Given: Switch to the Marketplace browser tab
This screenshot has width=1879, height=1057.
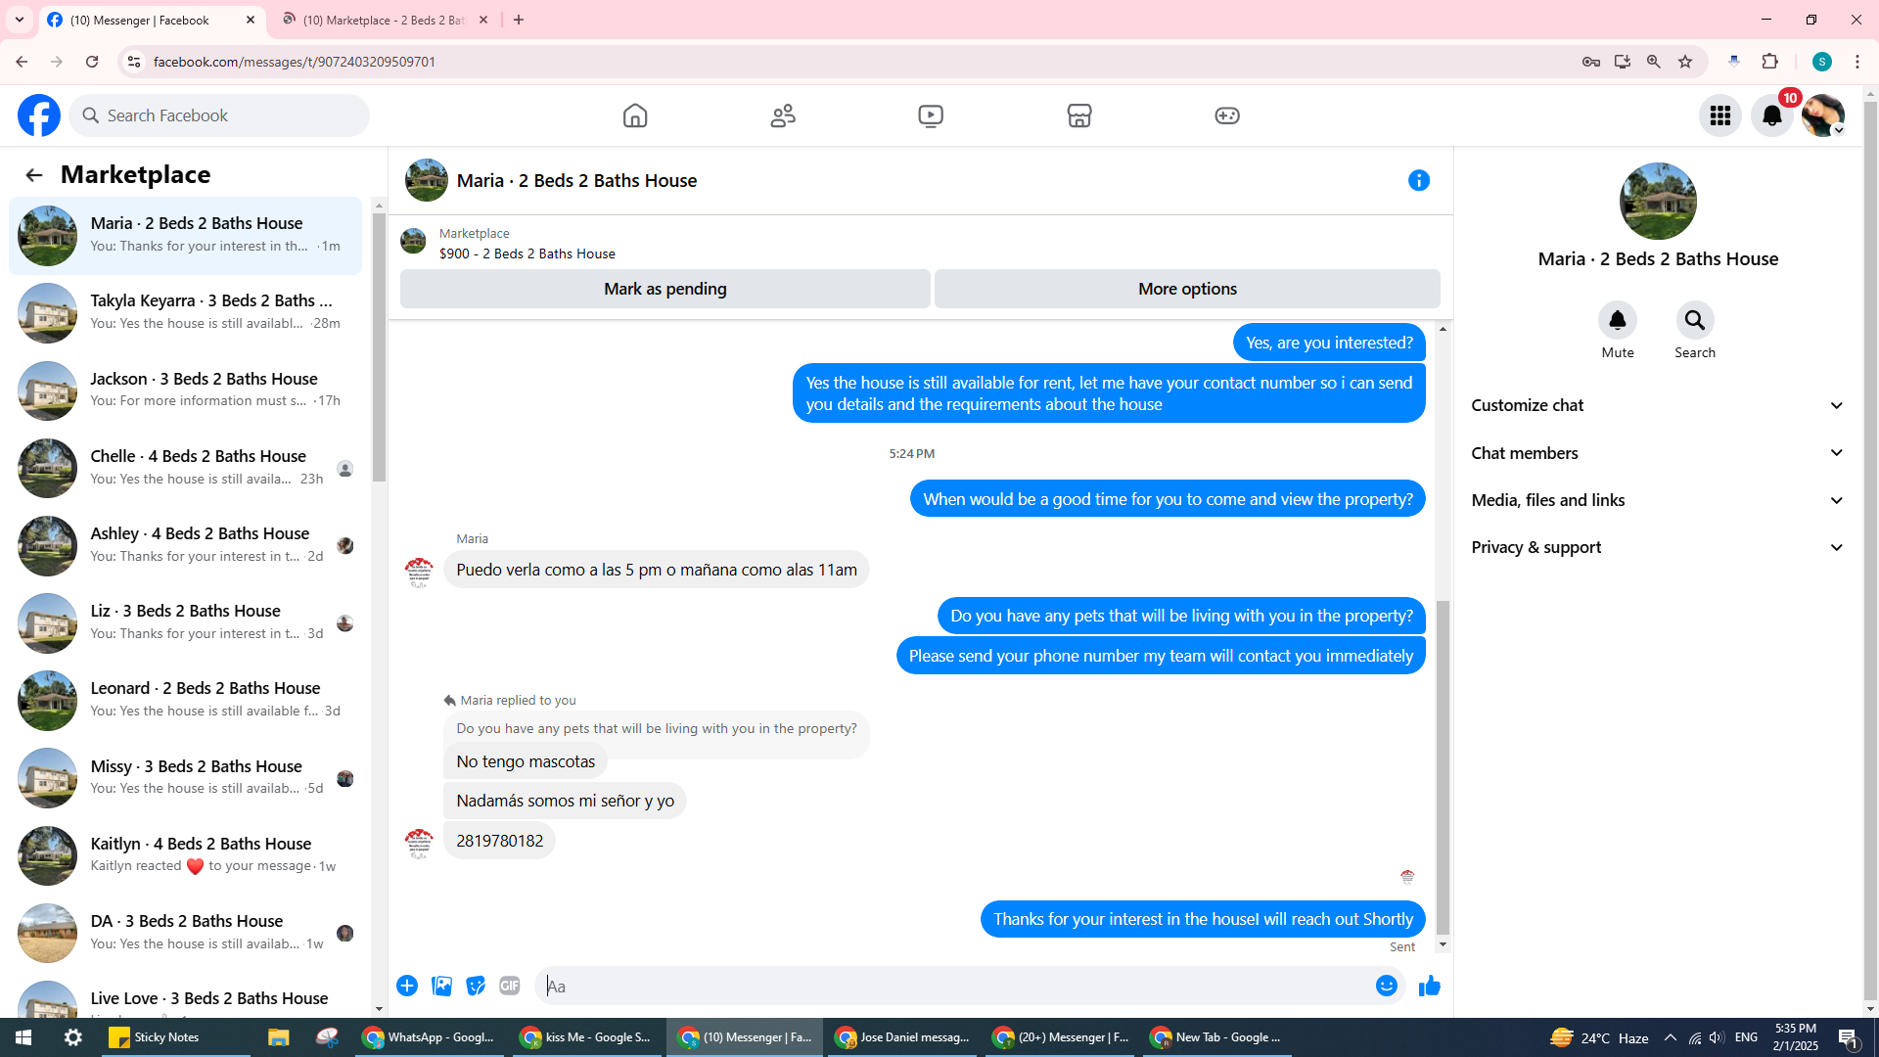Looking at the screenshot, I should pos(384,20).
